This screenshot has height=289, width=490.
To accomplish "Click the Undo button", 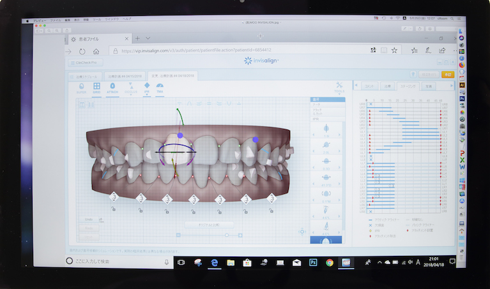I will coord(89,219).
